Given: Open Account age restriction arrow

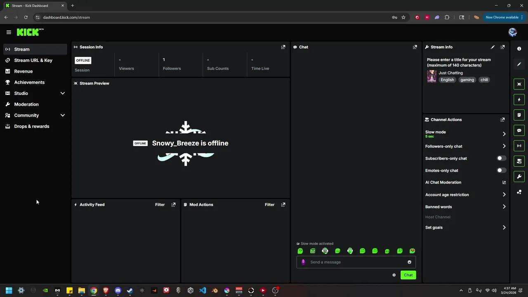Looking at the screenshot, I should 504,195.
